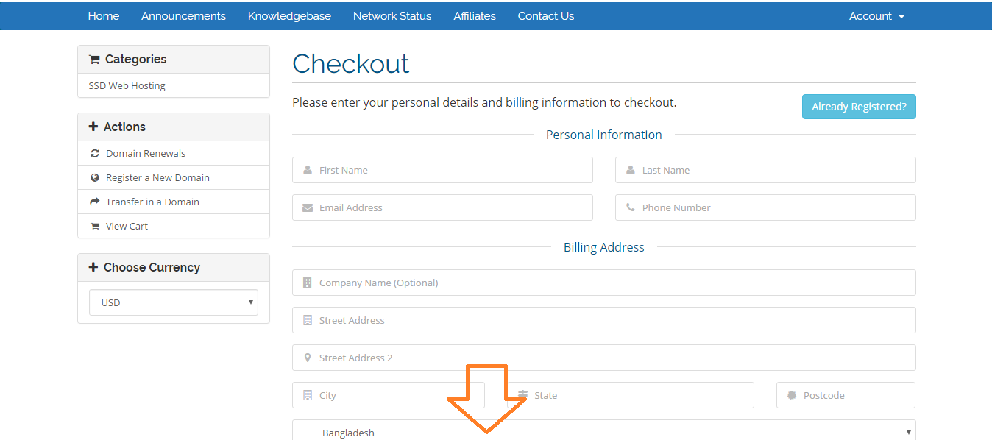Focus the First Name input field
This screenshot has height=440, width=992.
click(442, 170)
